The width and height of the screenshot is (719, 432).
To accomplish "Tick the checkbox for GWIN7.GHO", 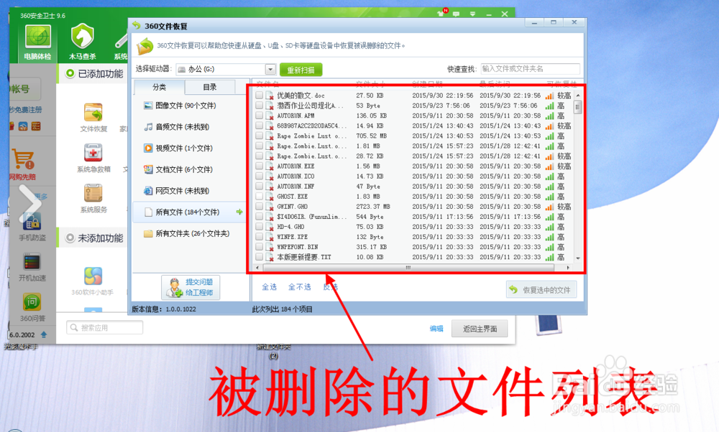I will [259, 207].
